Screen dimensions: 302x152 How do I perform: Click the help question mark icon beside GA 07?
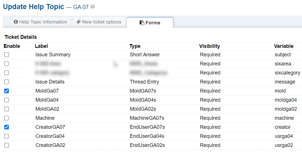pos(93,7)
